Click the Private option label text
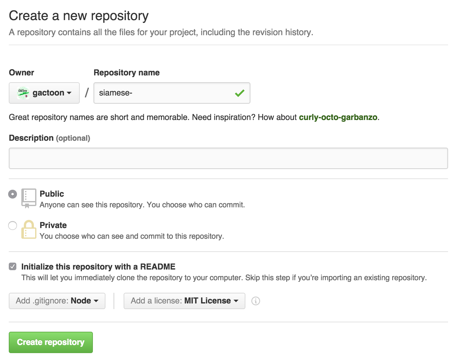Image resolution: width=460 pixels, height=360 pixels. coord(53,225)
